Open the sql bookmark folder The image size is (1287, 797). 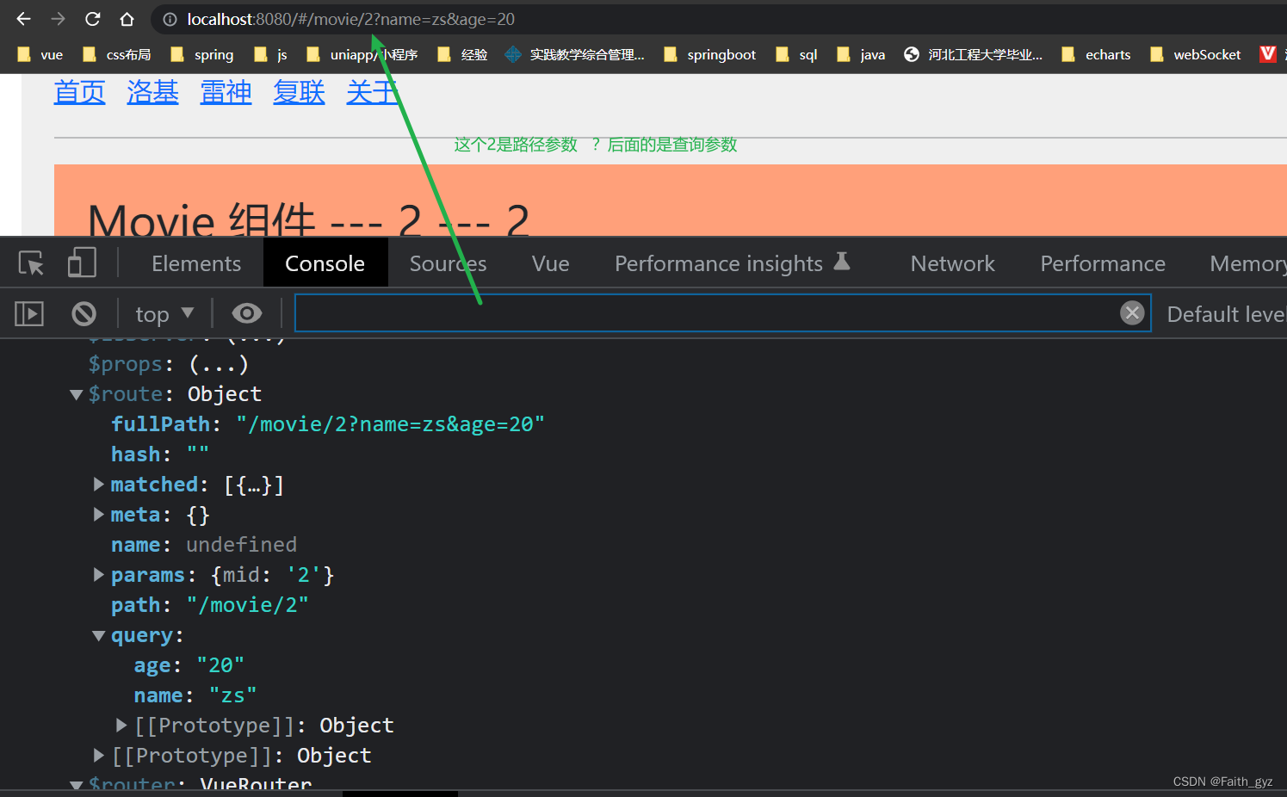(796, 54)
